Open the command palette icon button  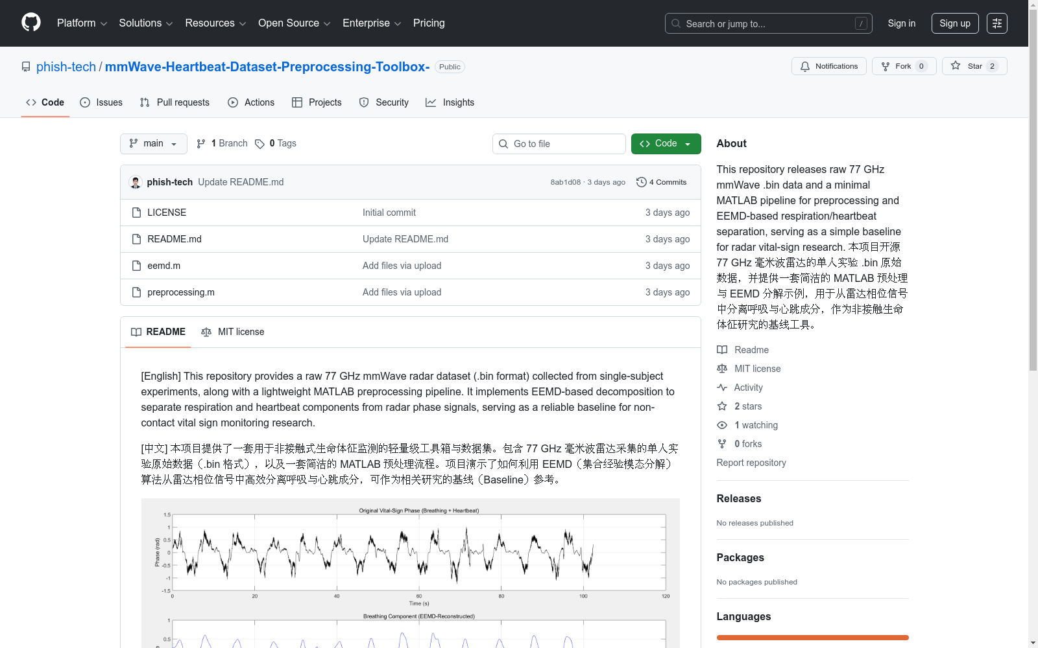click(x=997, y=23)
